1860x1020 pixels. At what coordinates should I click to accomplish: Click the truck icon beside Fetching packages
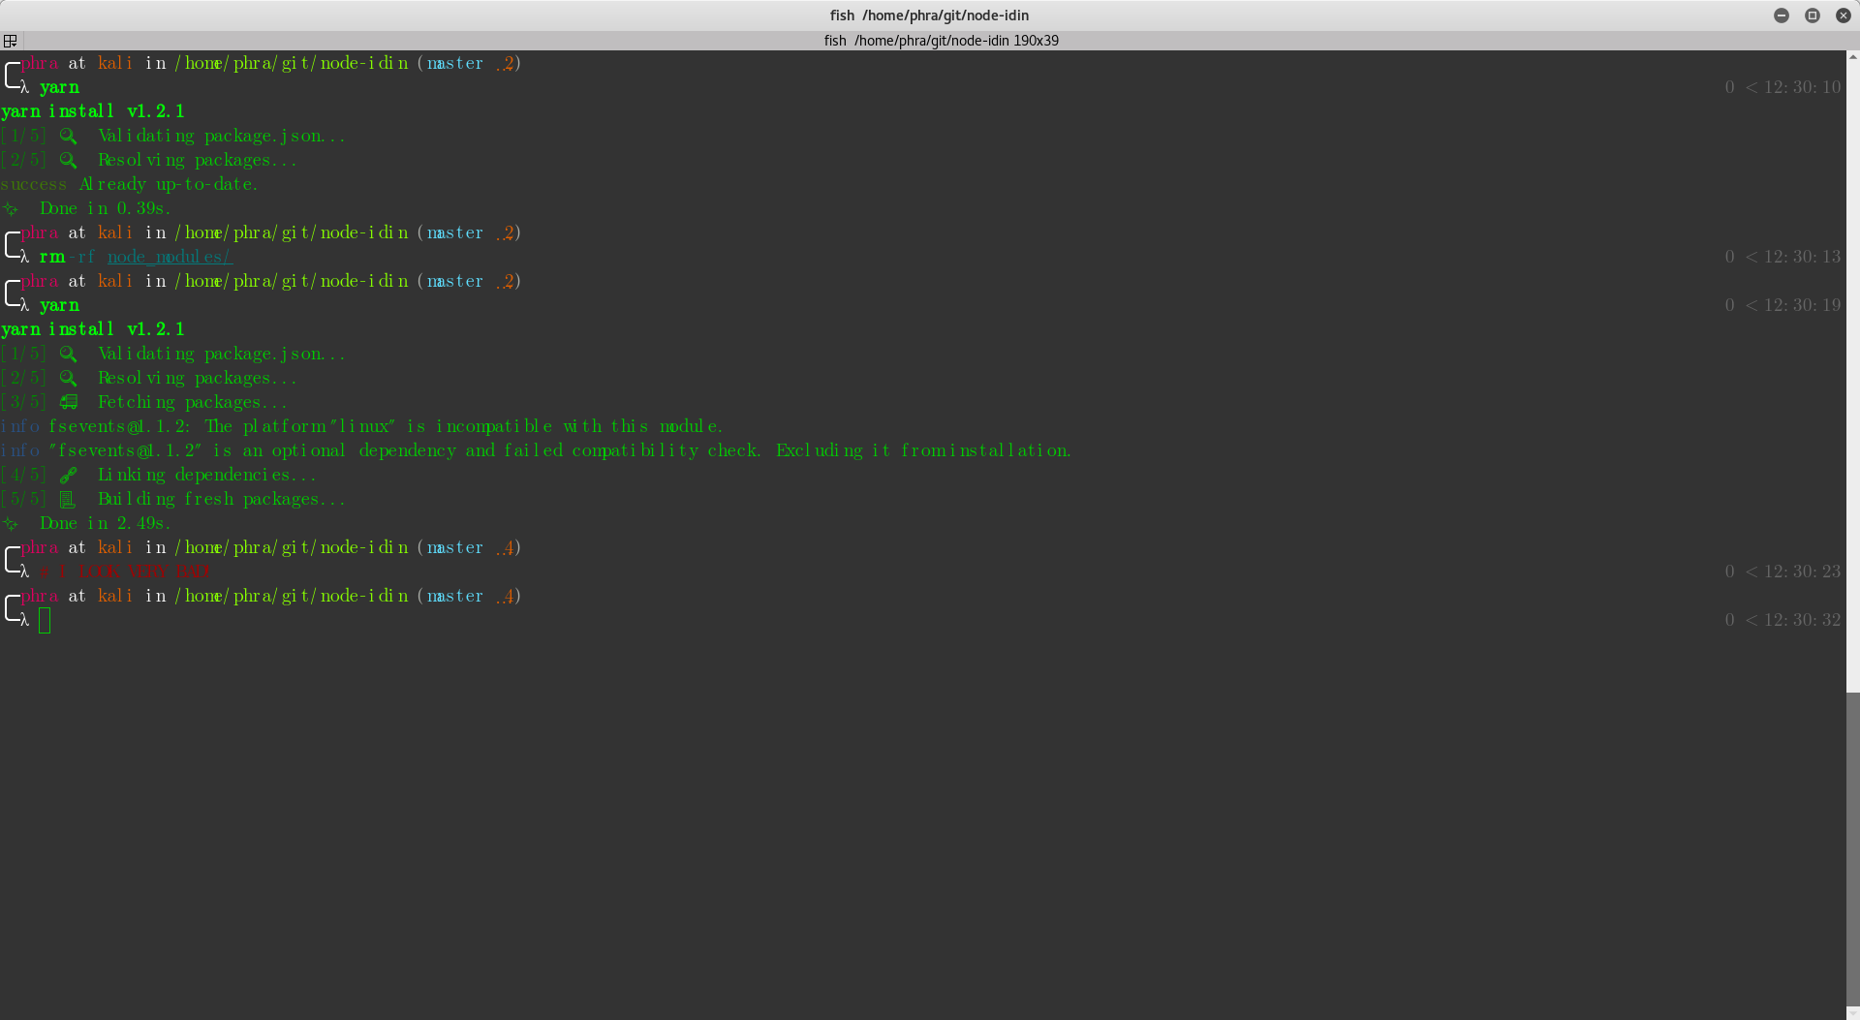(69, 402)
